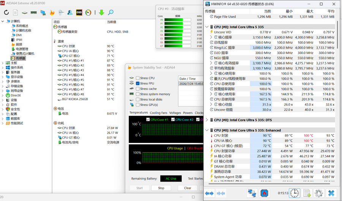Expand the 性能测试 tree node
The image size is (342, 201).
(x=3, y=123)
